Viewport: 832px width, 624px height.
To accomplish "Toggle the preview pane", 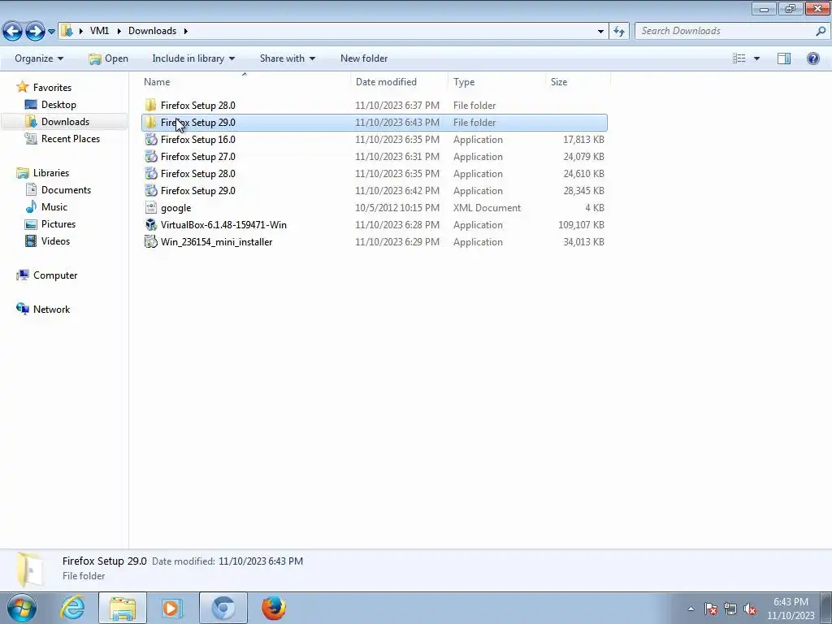I will 784,58.
